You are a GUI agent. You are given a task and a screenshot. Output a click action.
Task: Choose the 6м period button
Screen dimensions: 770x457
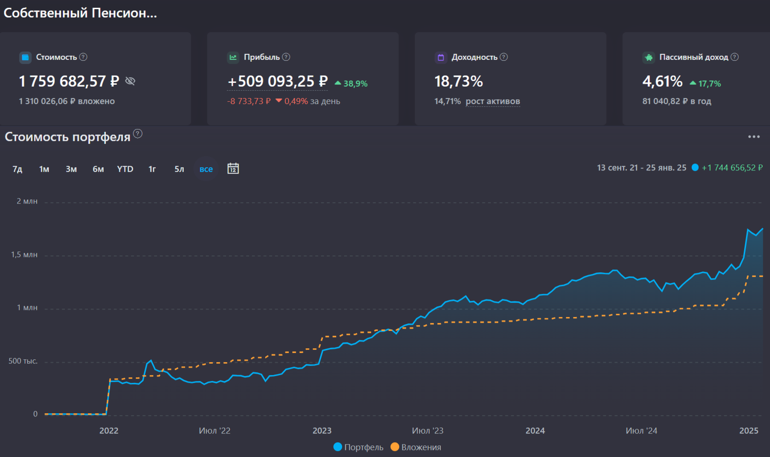click(98, 169)
